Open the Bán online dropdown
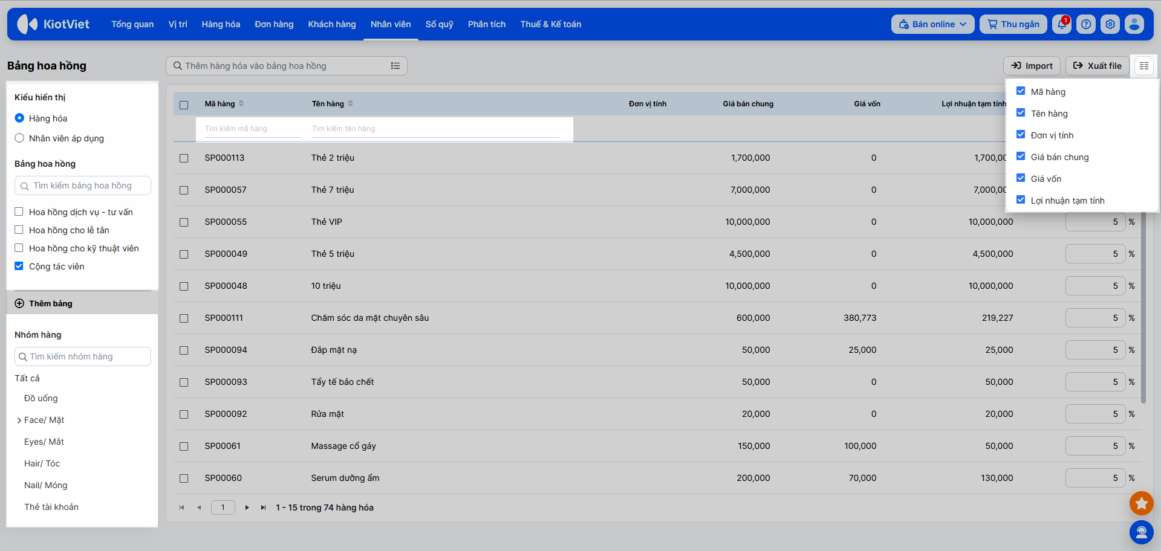1161x551 pixels. [932, 24]
